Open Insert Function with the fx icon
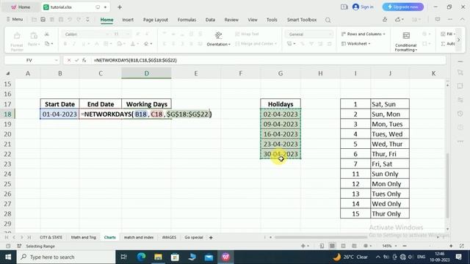 [84, 60]
